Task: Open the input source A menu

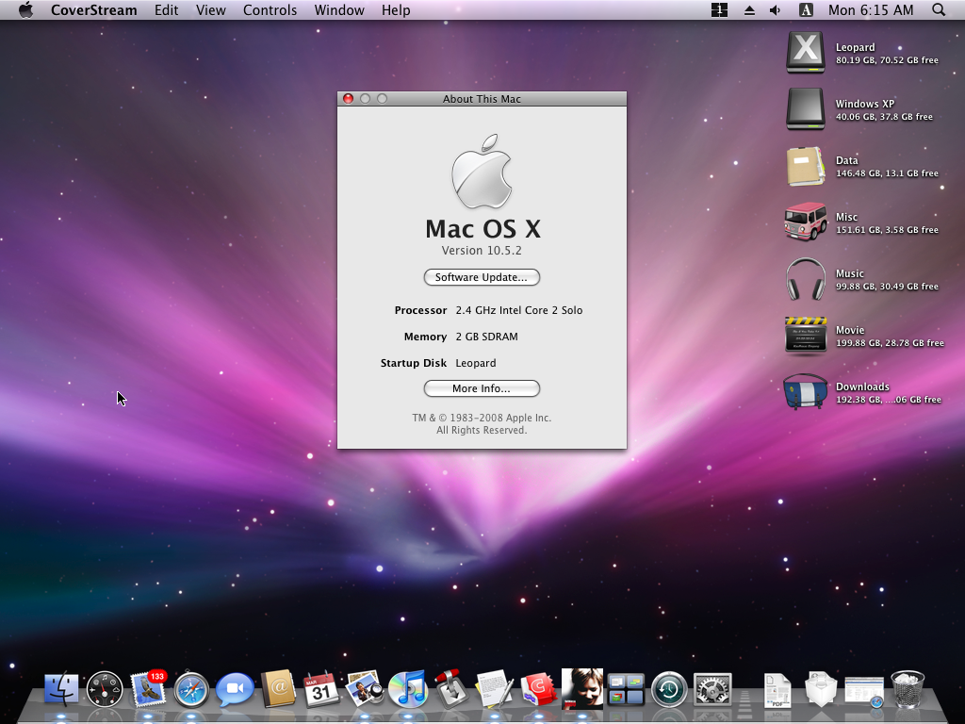Action: pyautogui.click(x=806, y=9)
